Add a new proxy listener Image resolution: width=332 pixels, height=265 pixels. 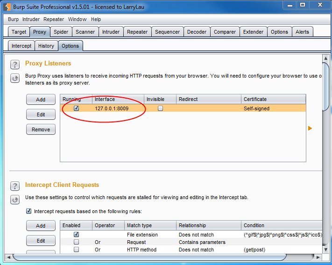(41, 100)
